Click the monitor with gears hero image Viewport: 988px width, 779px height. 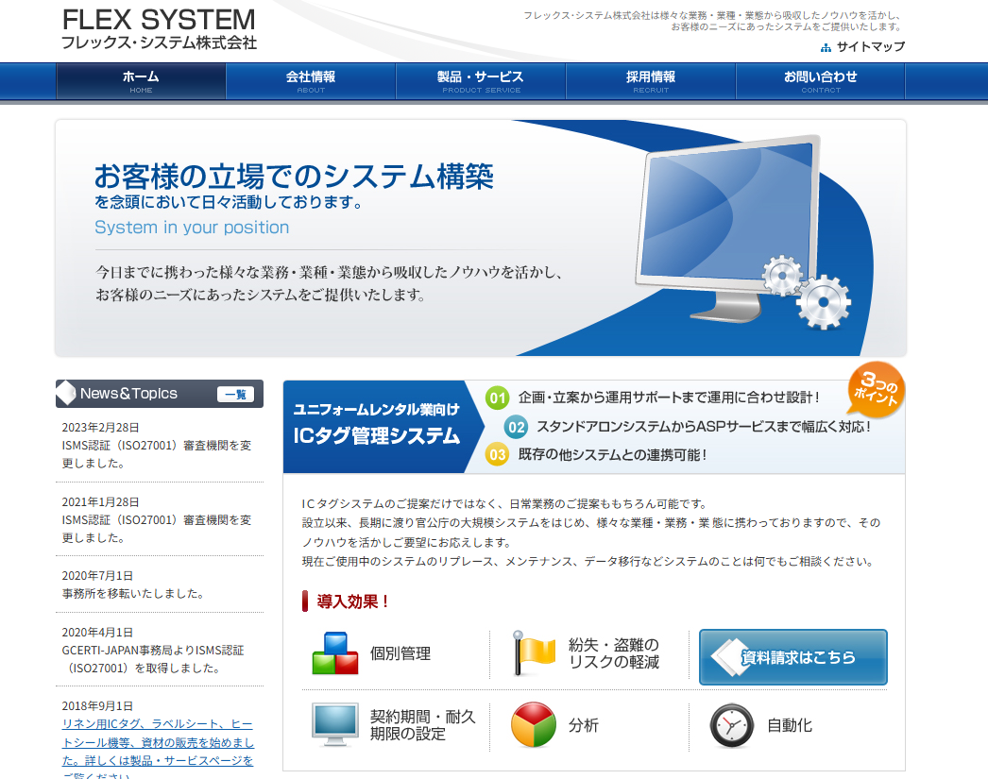(x=742, y=232)
